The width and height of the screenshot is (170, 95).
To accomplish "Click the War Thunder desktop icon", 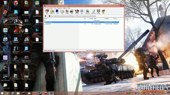I will pos(16,58).
